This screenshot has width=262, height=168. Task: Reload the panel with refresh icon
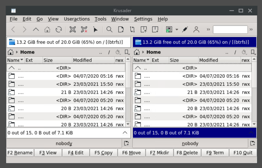click(59, 29)
